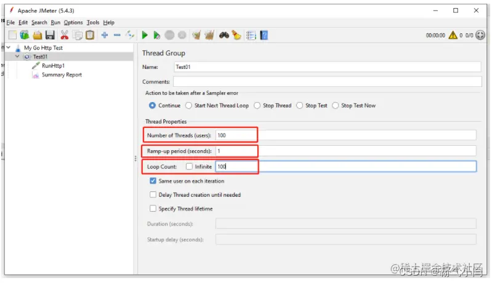Click the Loop Count value field
Screen dimensions: 492x283
coord(346,166)
